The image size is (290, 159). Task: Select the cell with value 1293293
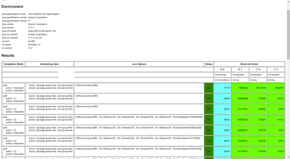276,88
